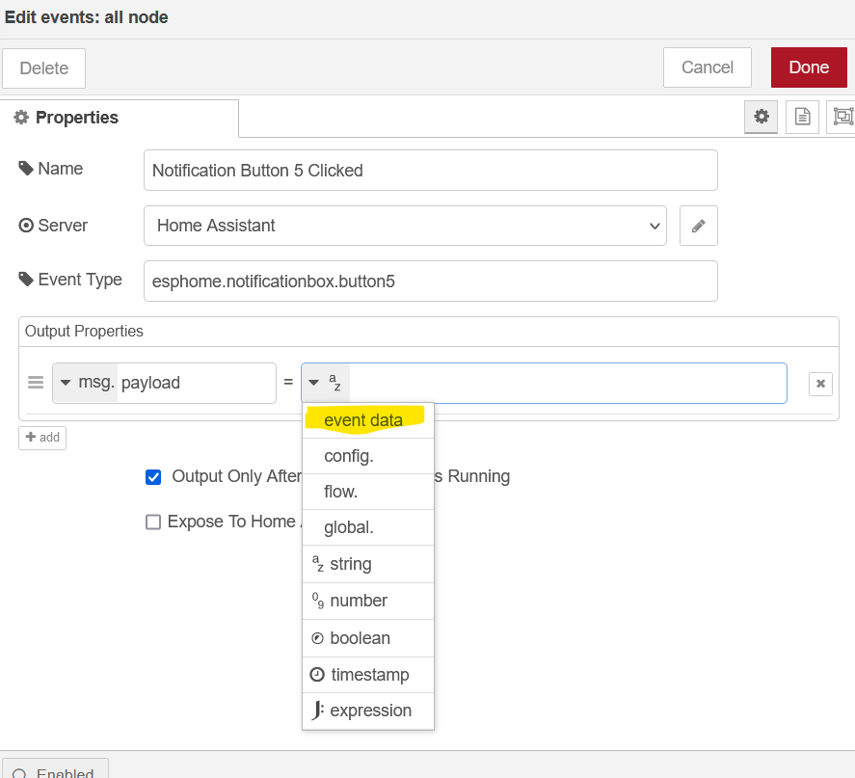Select the timestamp type from the dropdown list

tap(367, 674)
